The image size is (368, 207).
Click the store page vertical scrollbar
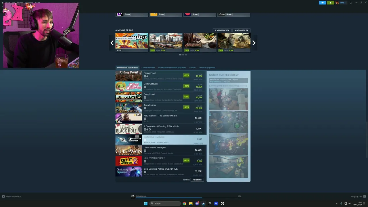[367, 139]
